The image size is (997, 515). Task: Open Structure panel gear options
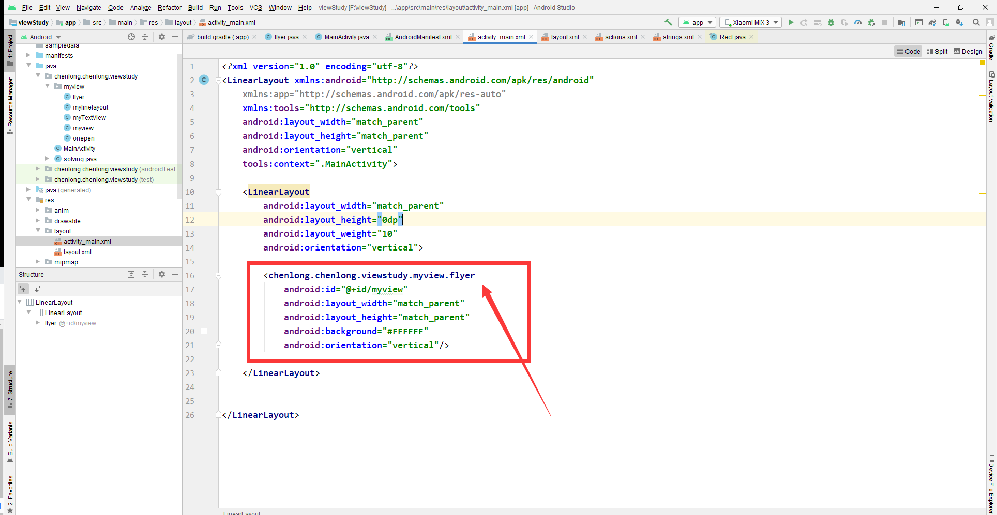click(162, 274)
